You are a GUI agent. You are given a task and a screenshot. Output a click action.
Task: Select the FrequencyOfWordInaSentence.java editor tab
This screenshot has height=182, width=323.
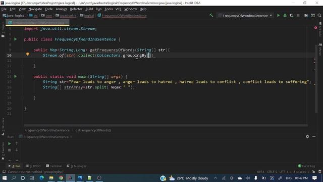tap(37, 23)
